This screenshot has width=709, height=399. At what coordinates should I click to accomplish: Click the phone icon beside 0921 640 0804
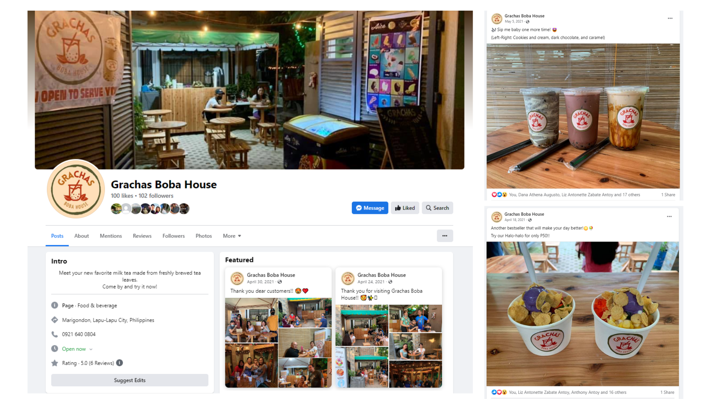(55, 334)
